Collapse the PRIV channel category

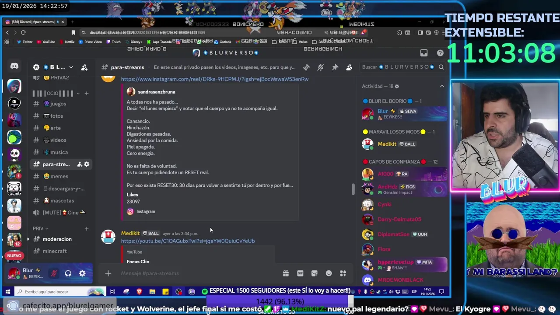(40, 228)
